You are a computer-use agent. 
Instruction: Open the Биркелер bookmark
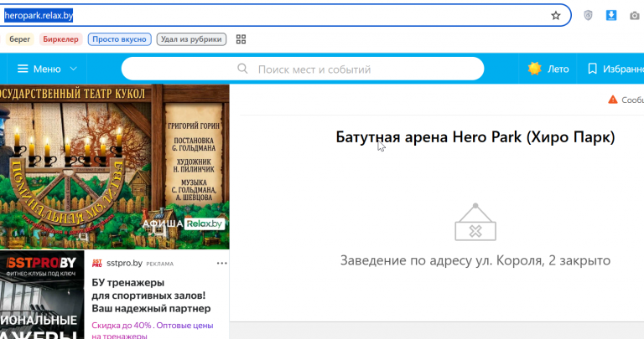click(x=60, y=39)
